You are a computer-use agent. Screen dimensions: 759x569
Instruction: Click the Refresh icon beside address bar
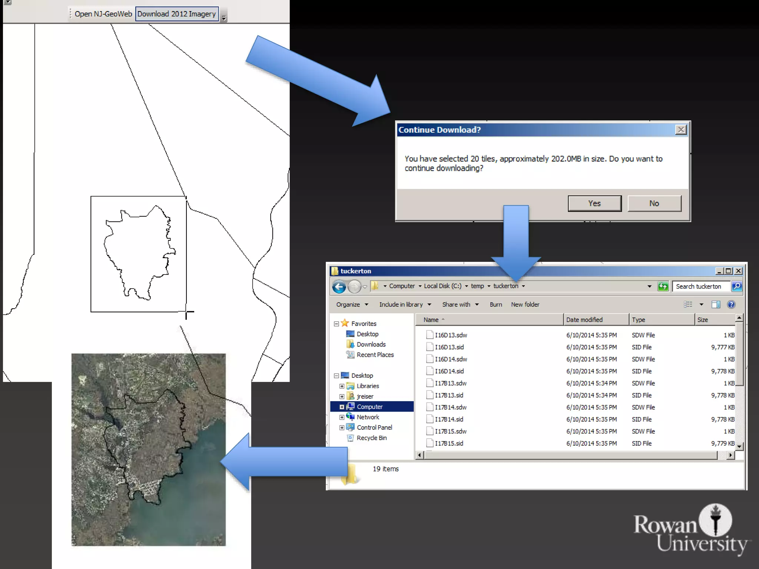pyautogui.click(x=663, y=286)
